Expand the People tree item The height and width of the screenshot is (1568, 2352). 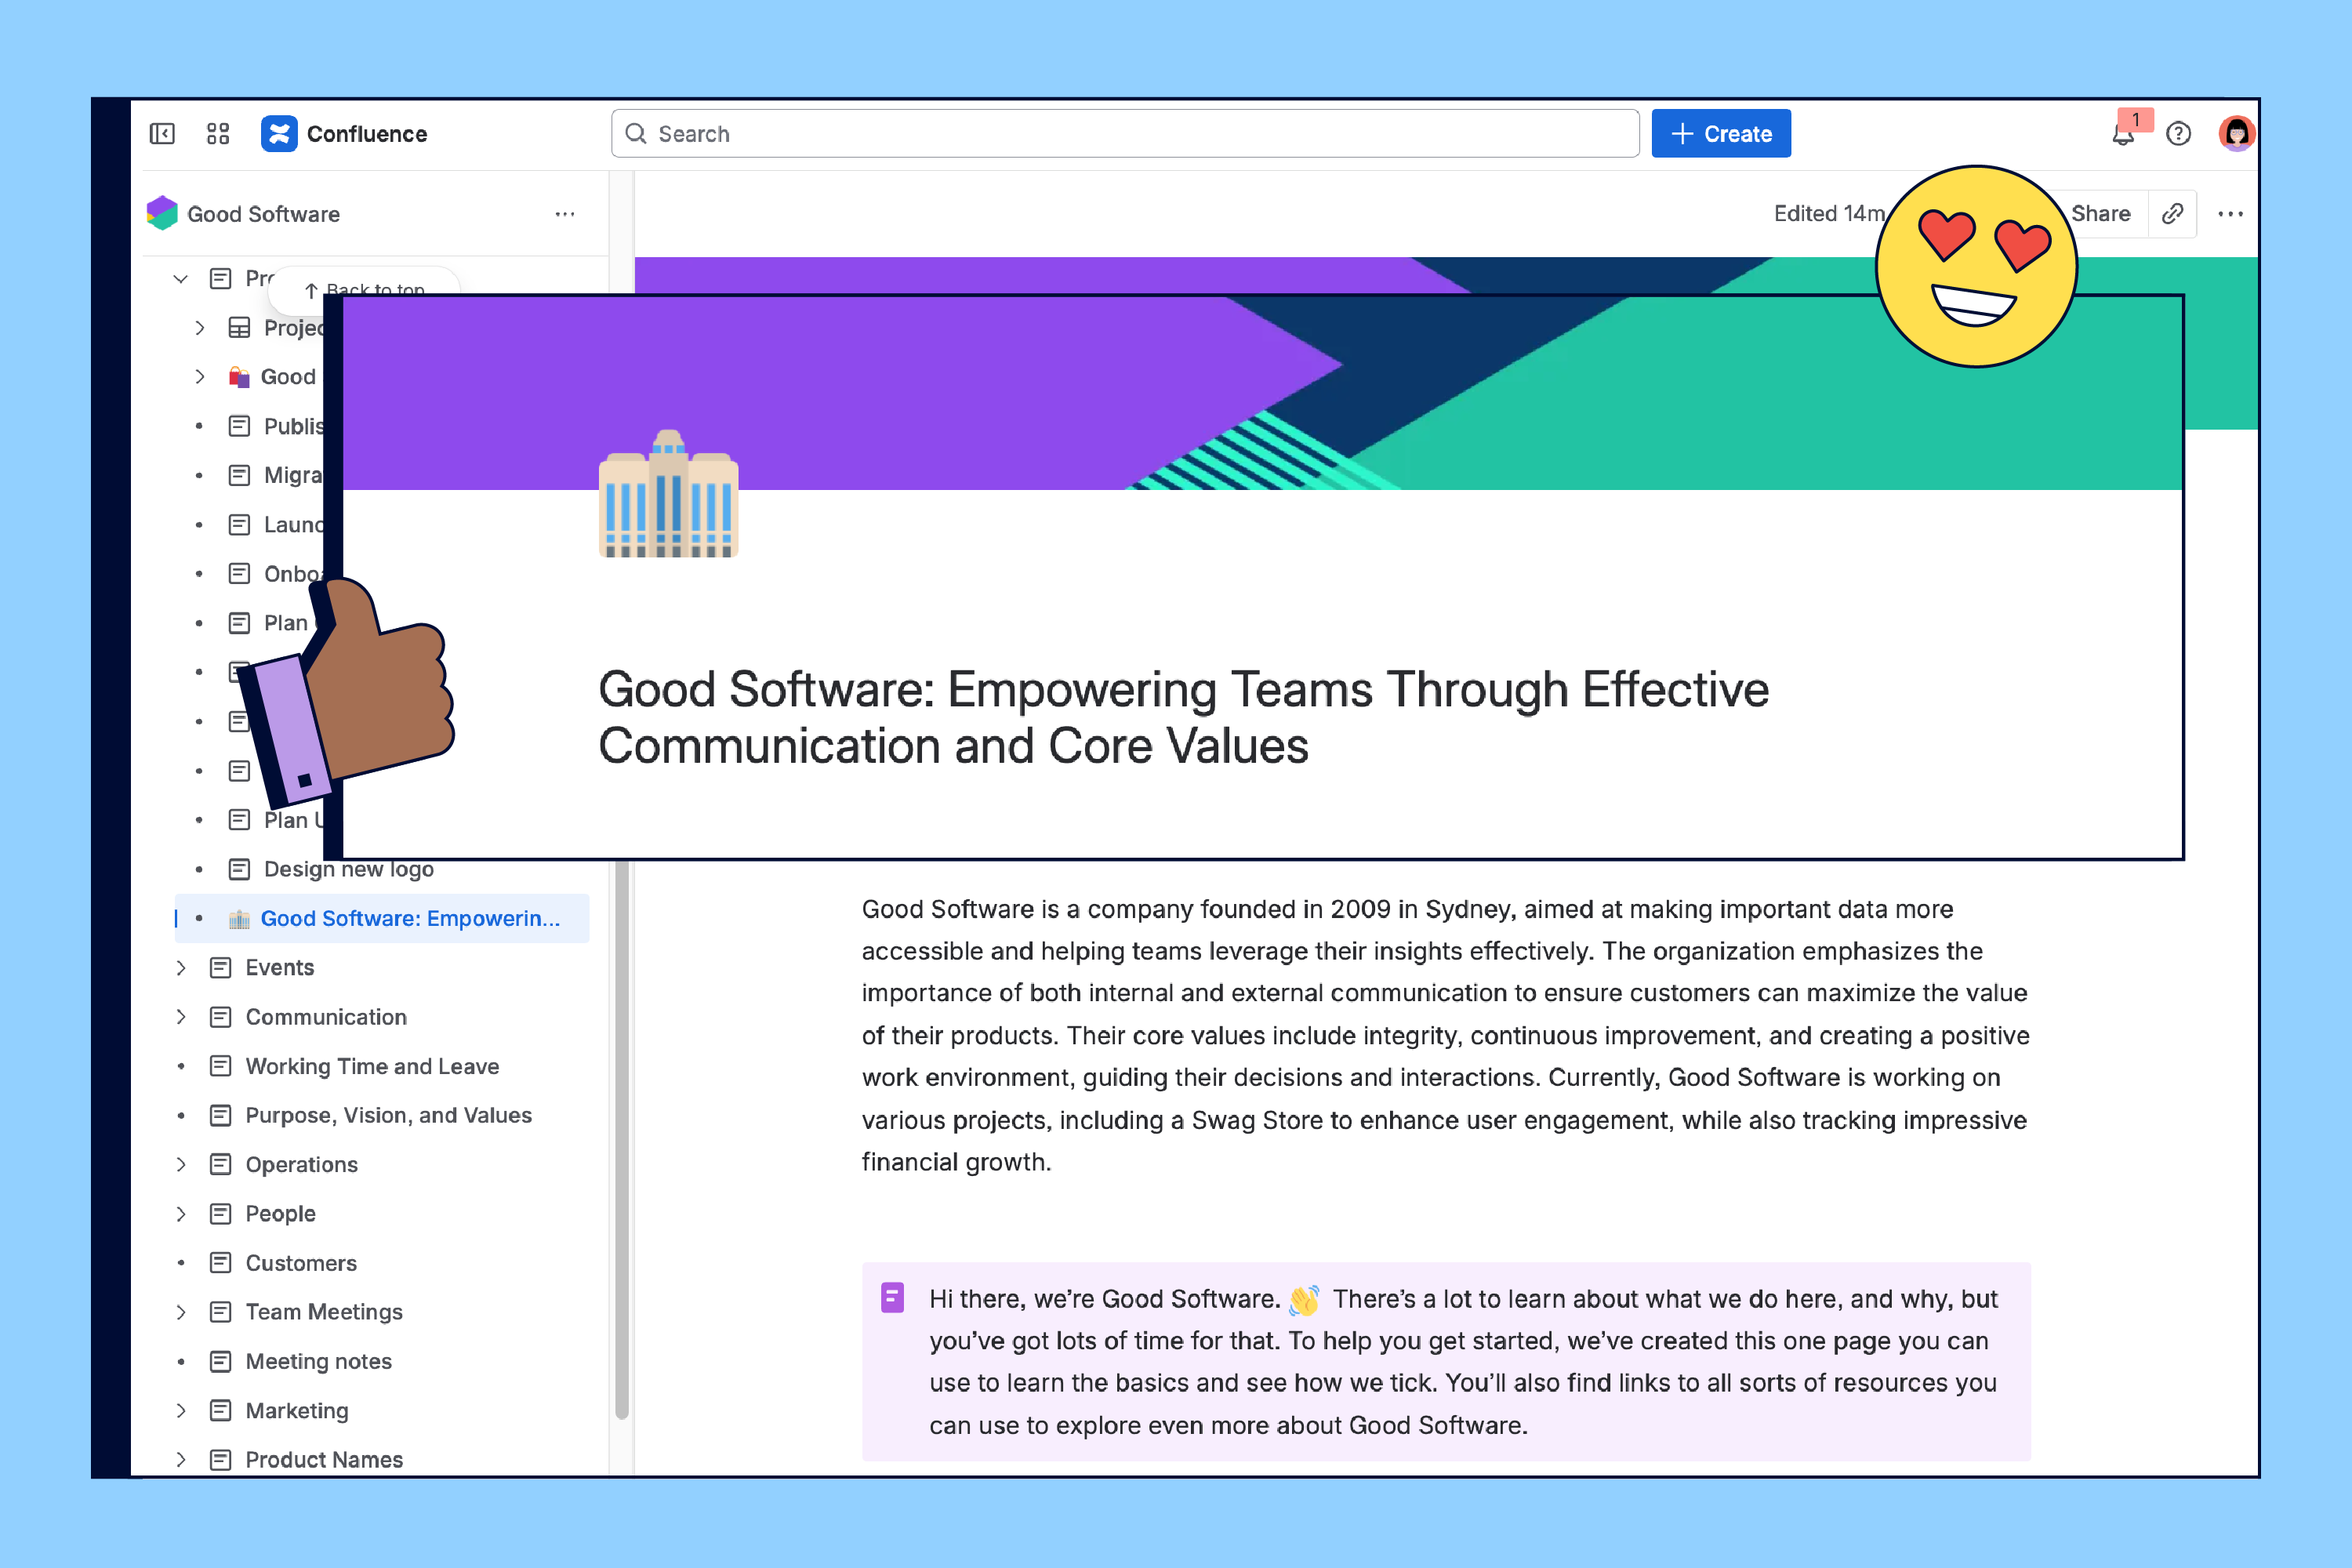[181, 1214]
